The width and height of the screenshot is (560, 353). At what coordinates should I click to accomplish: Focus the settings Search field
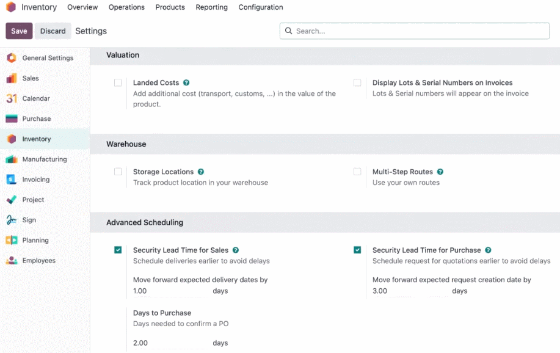coord(414,31)
